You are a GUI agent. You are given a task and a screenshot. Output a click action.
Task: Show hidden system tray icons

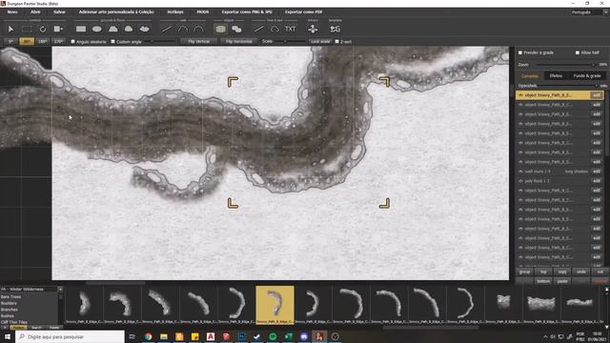click(x=545, y=336)
